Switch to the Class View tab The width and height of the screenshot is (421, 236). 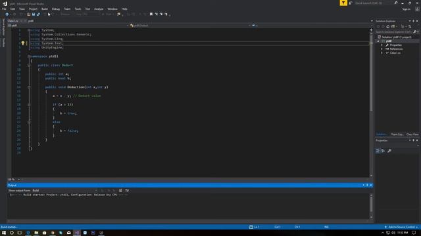pos(412,134)
